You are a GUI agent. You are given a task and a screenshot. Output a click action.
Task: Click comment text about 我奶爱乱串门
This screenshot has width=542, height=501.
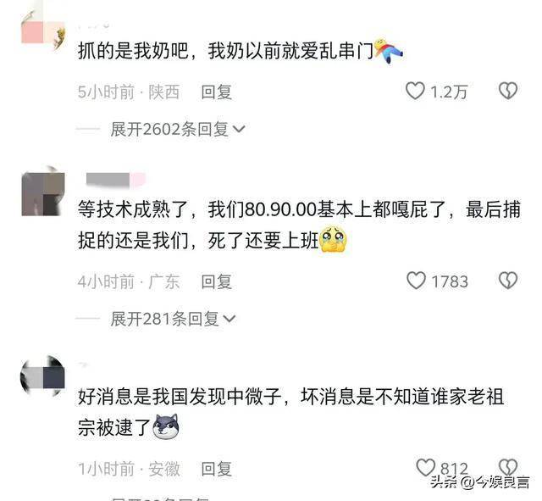(241, 51)
